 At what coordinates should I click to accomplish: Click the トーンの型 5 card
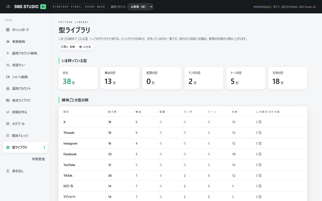click(246, 78)
